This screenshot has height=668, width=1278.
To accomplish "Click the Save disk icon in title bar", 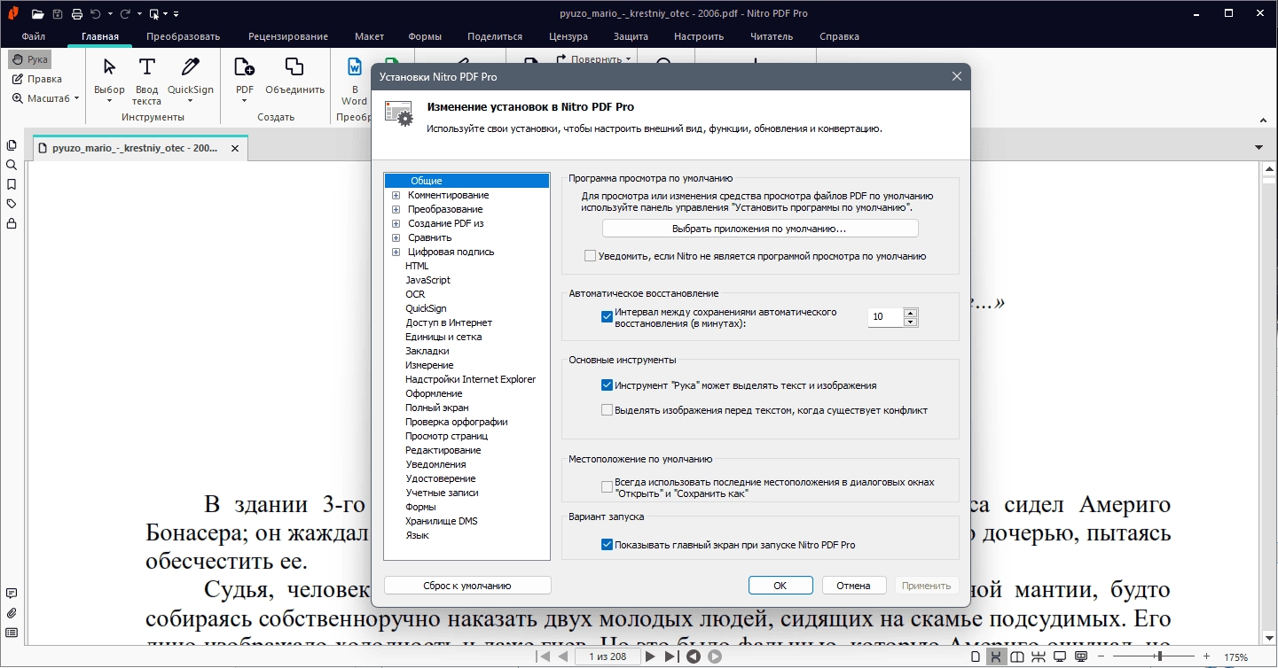I will 58,13.
